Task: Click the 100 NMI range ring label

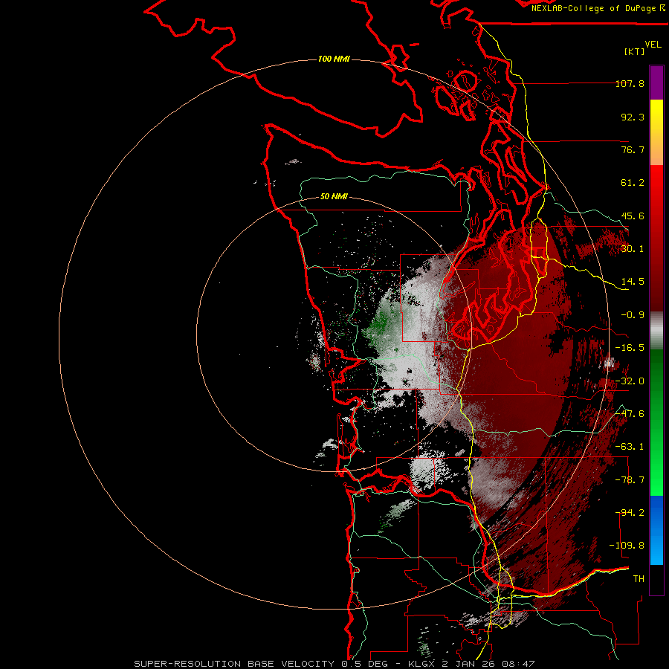Action: point(334,59)
